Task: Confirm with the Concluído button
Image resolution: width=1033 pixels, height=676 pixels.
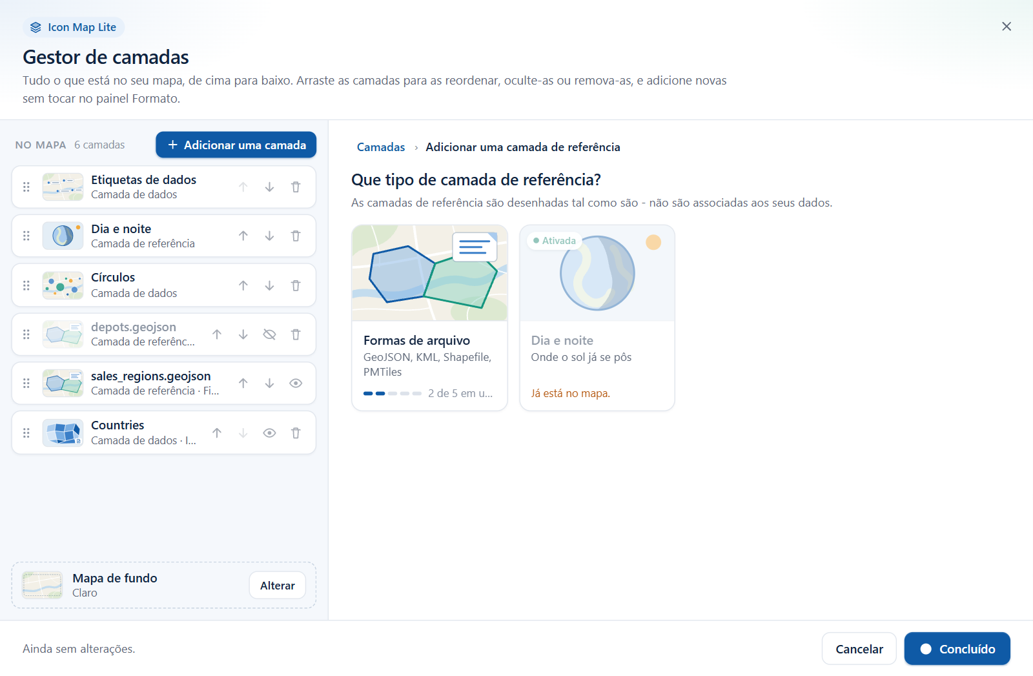Action: (957, 649)
